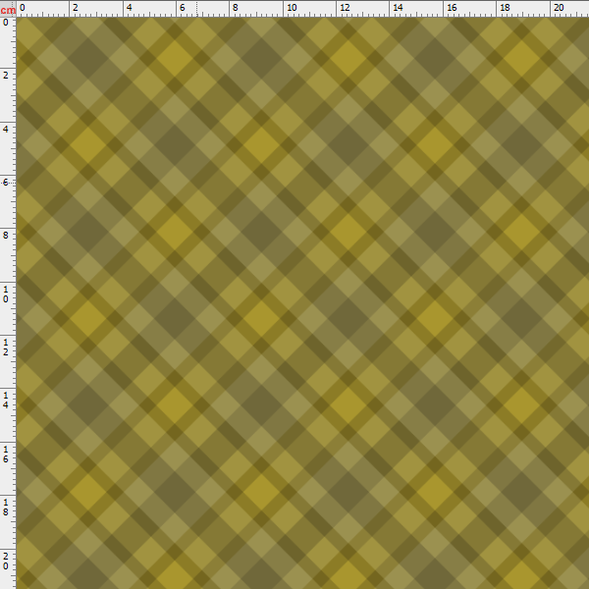
Task: Click the 8 mark on the vertical ruler
Action: coord(5,235)
